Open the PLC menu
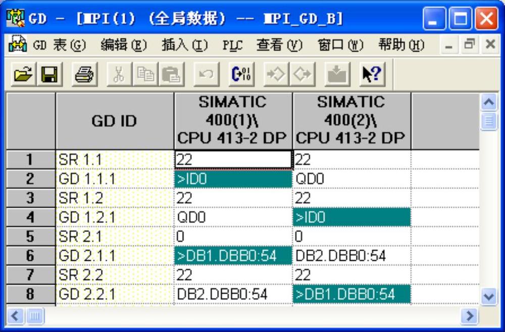The height and width of the screenshot is (332, 505). click(232, 45)
